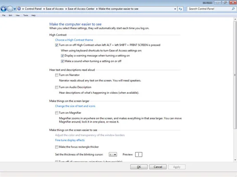The image size is (237, 177).
Task: Click the scroll up arrow of scrollbar
Action: tap(235, 19)
